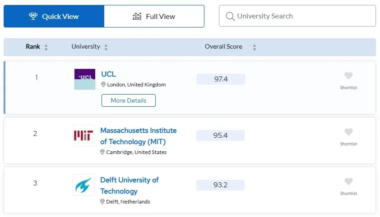Sort the table by Rank arrows
380x217 pixels.
[x=46, y=47]
